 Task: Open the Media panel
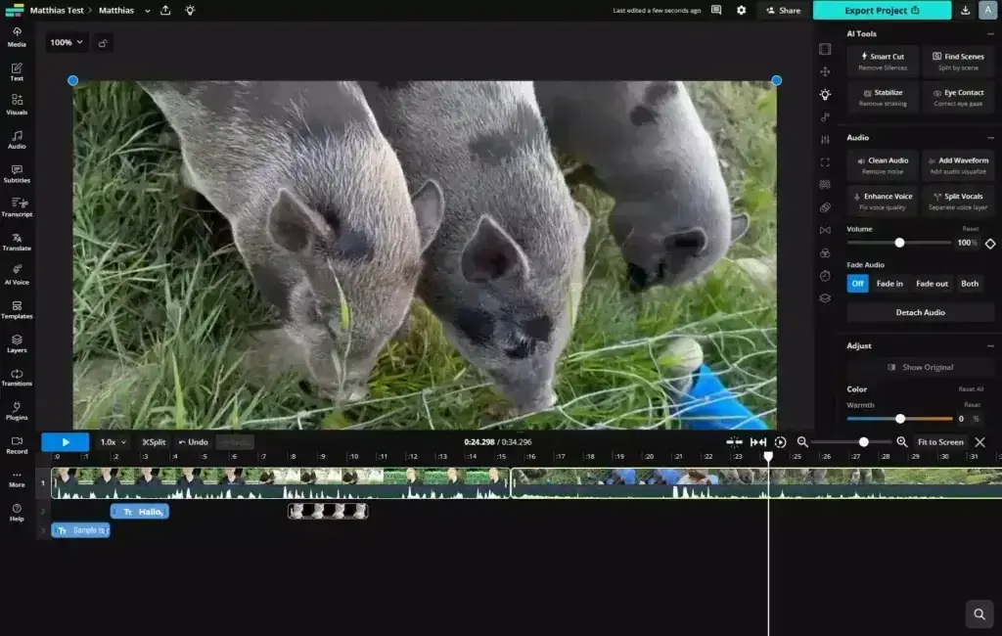tap(17, 37)
